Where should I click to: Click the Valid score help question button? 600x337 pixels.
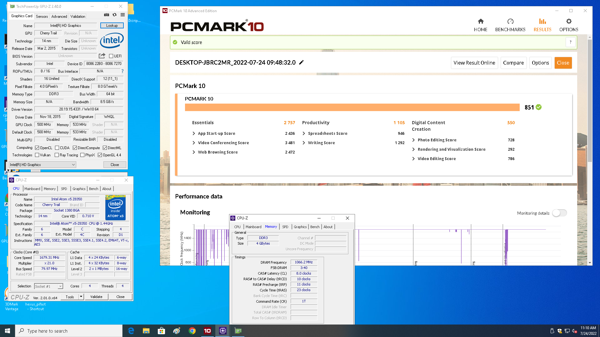[570, 42]
